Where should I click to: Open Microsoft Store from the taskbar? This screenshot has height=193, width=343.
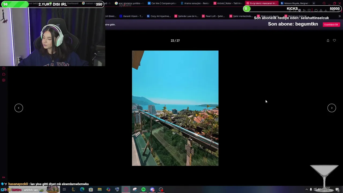point(91,190)
